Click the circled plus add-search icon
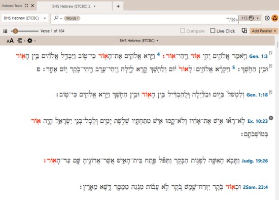This screenshot has width=279, height=200. coord(267,18)
